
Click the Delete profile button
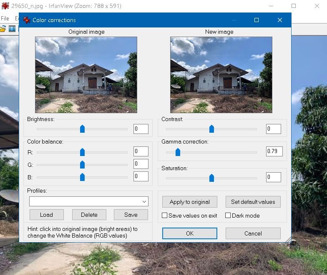[x=89, y=215]
